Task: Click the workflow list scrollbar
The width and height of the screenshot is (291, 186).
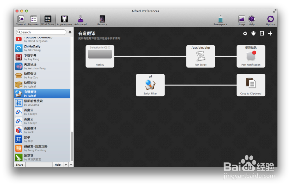Action: (72, 146)
